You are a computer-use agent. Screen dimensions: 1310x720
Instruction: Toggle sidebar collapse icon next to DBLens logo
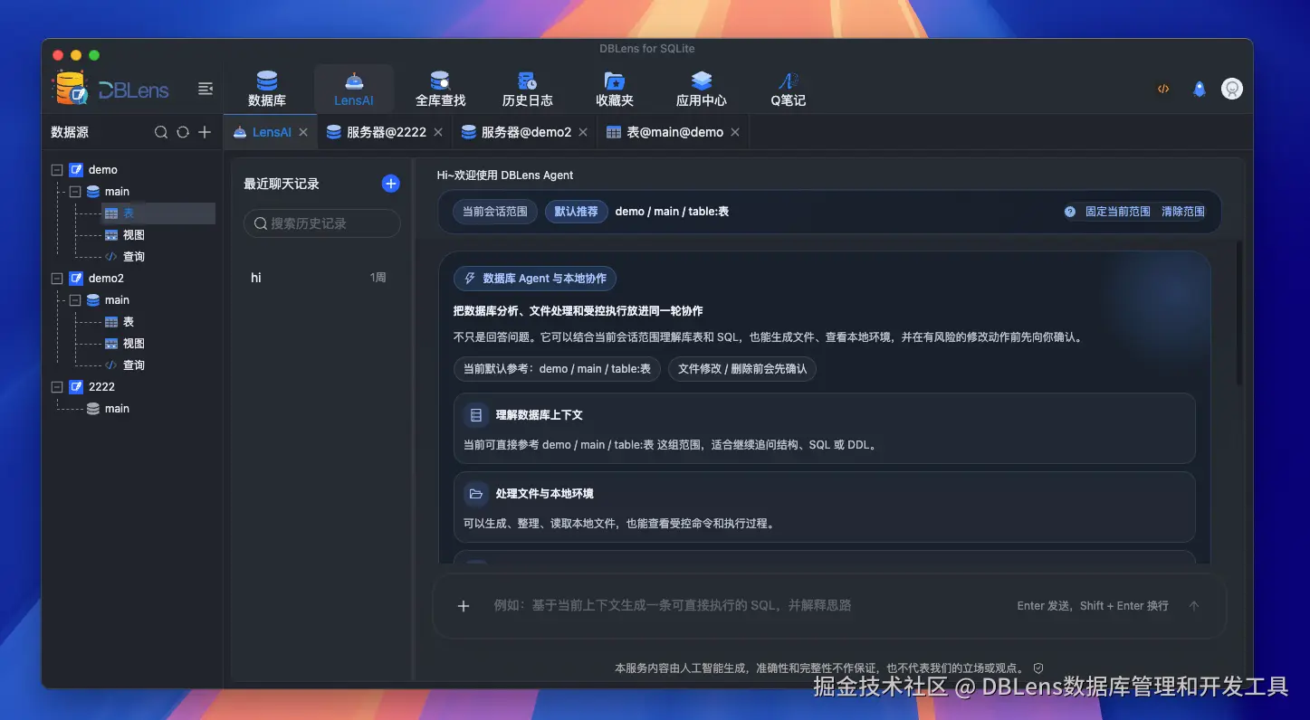pyautogui.click(x=206, y=89)
